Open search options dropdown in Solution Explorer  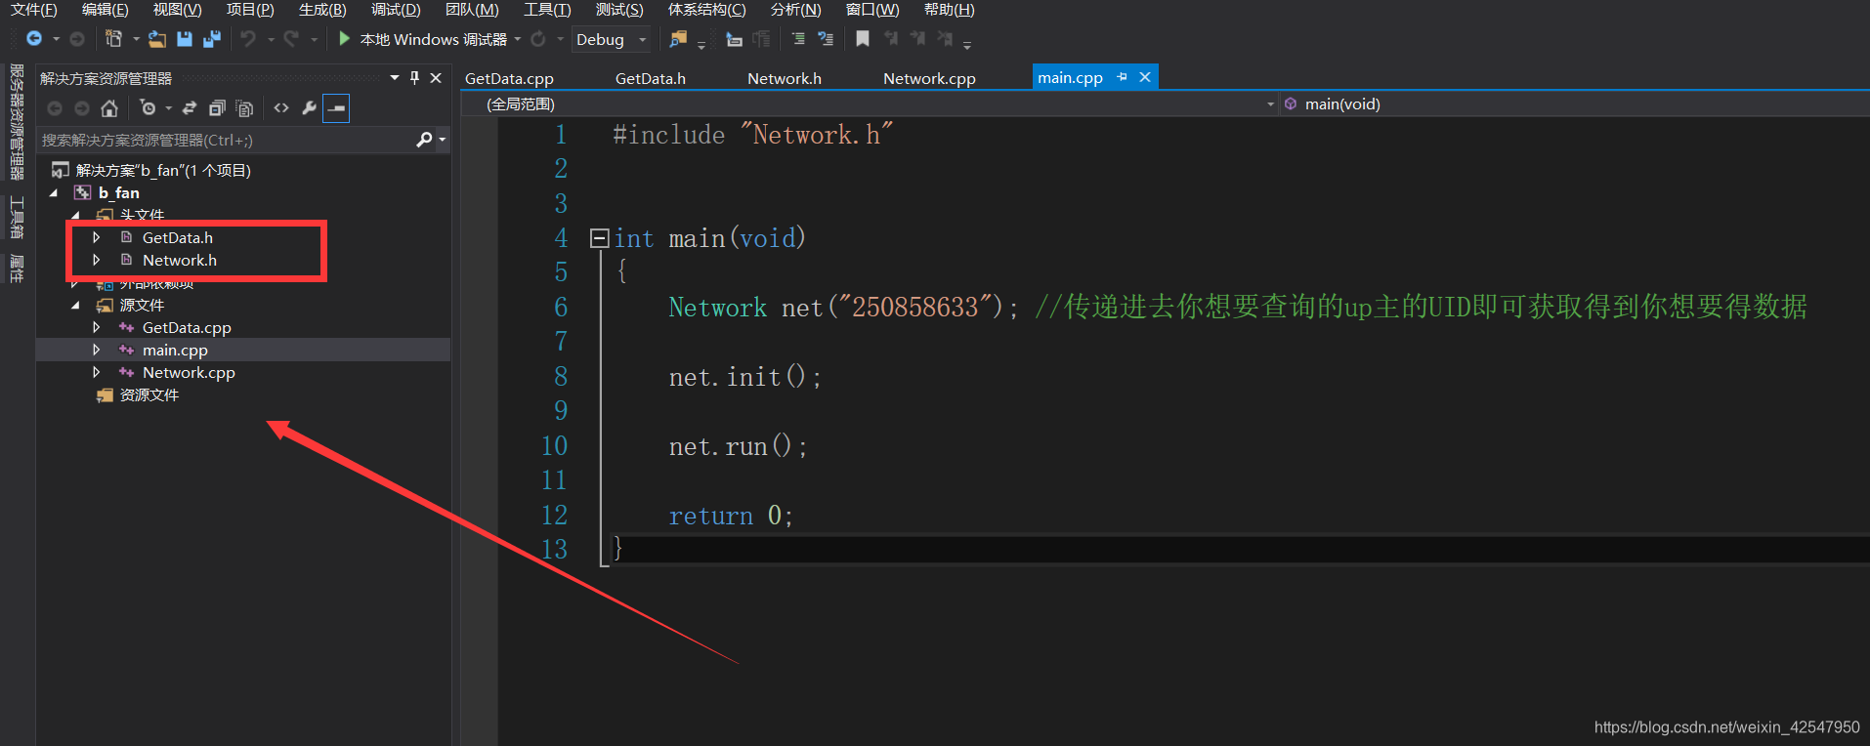443,141
